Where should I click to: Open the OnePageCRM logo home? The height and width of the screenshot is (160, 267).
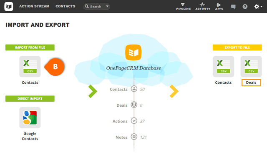click(9, 7)
